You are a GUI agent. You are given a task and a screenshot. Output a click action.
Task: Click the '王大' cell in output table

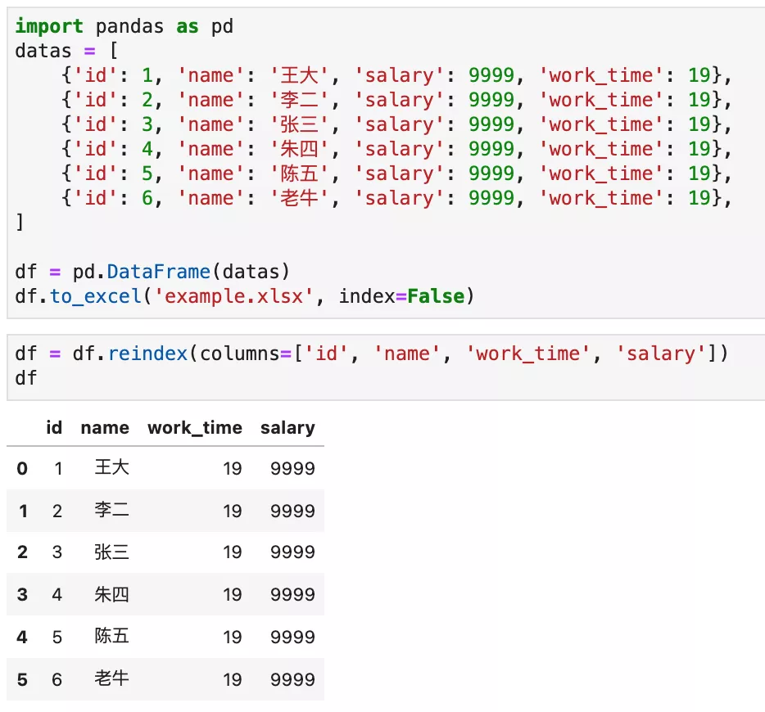pos(111,467)
